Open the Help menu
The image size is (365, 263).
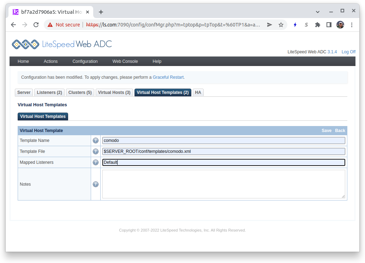[157, 61]
